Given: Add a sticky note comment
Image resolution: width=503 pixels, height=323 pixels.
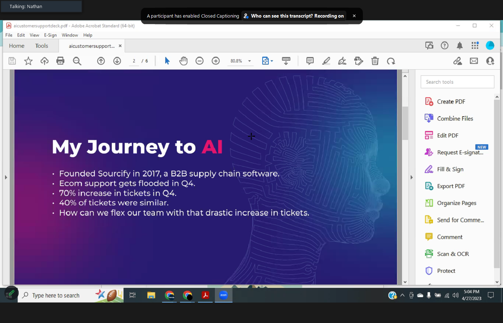Looking at the screenshot, I should (x=310, y=61).
